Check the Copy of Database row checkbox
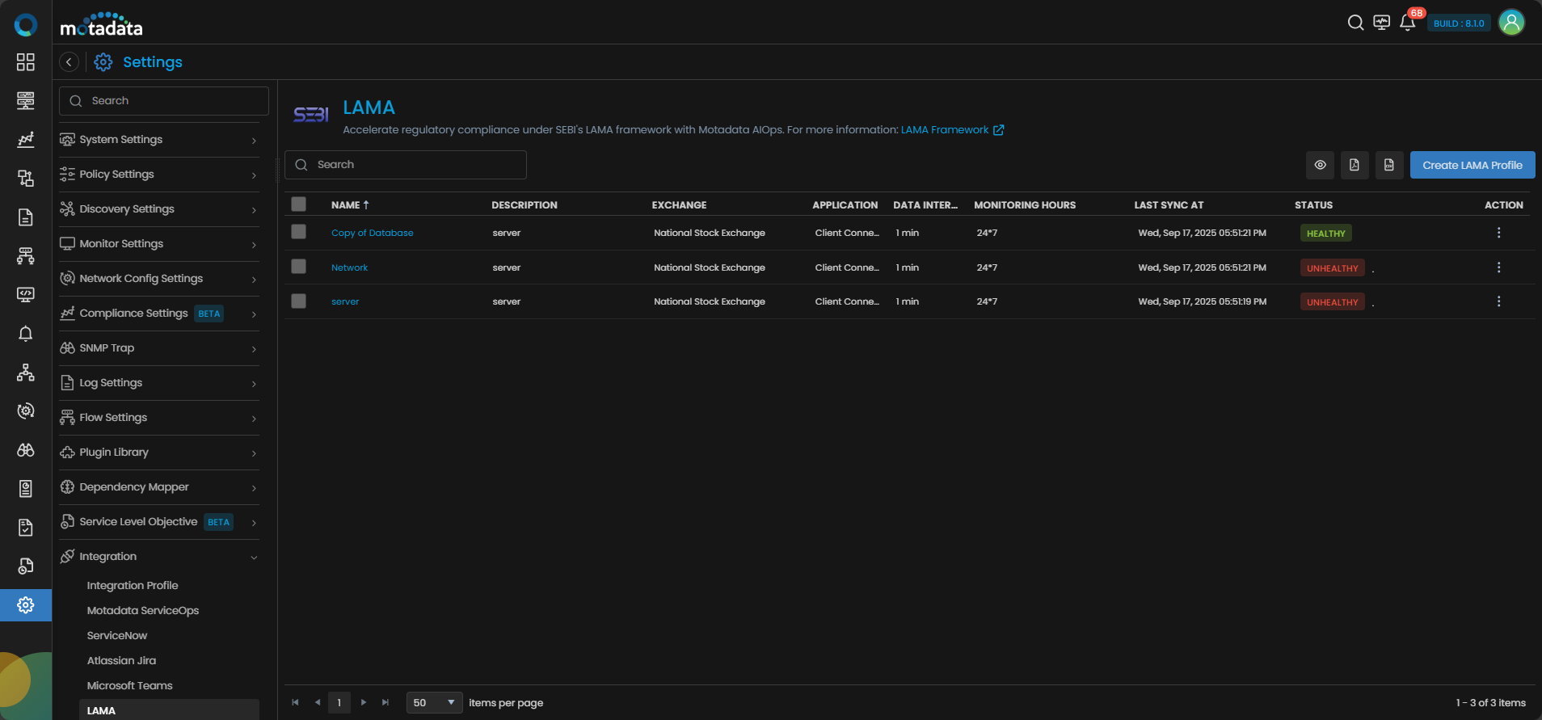The height and width of the screenshot is (720, 1542). click(299, 232)
